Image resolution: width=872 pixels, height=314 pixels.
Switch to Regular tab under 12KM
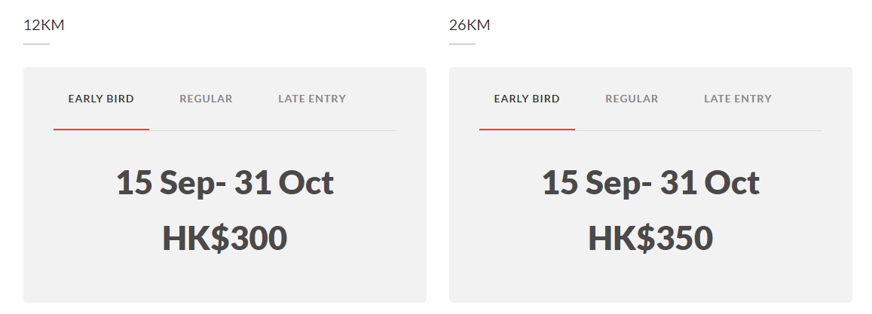click(x=206, y=99)
